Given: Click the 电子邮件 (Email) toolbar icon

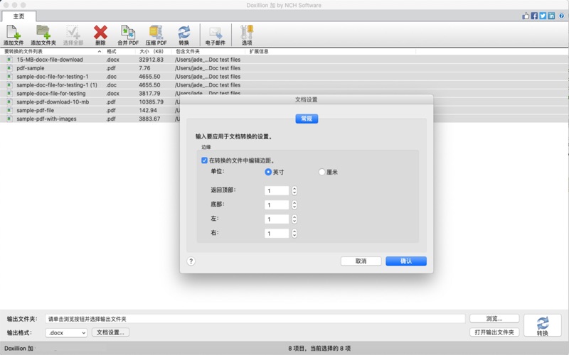Looking at the screenshot, I should click(x=216, y=33).
